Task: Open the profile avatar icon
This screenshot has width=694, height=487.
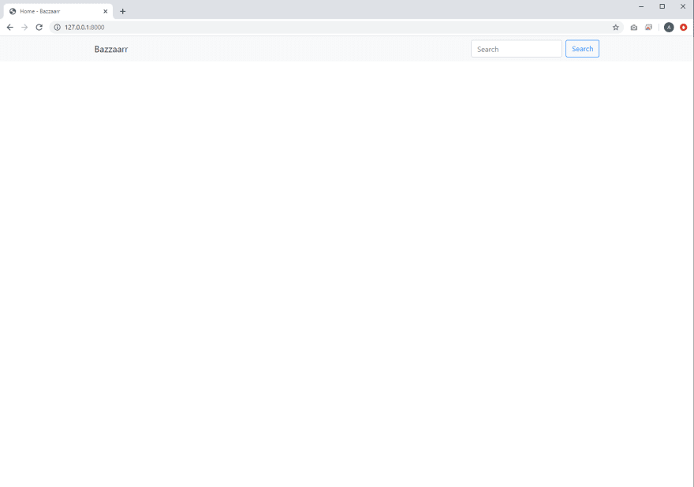Action: [669, 28]
